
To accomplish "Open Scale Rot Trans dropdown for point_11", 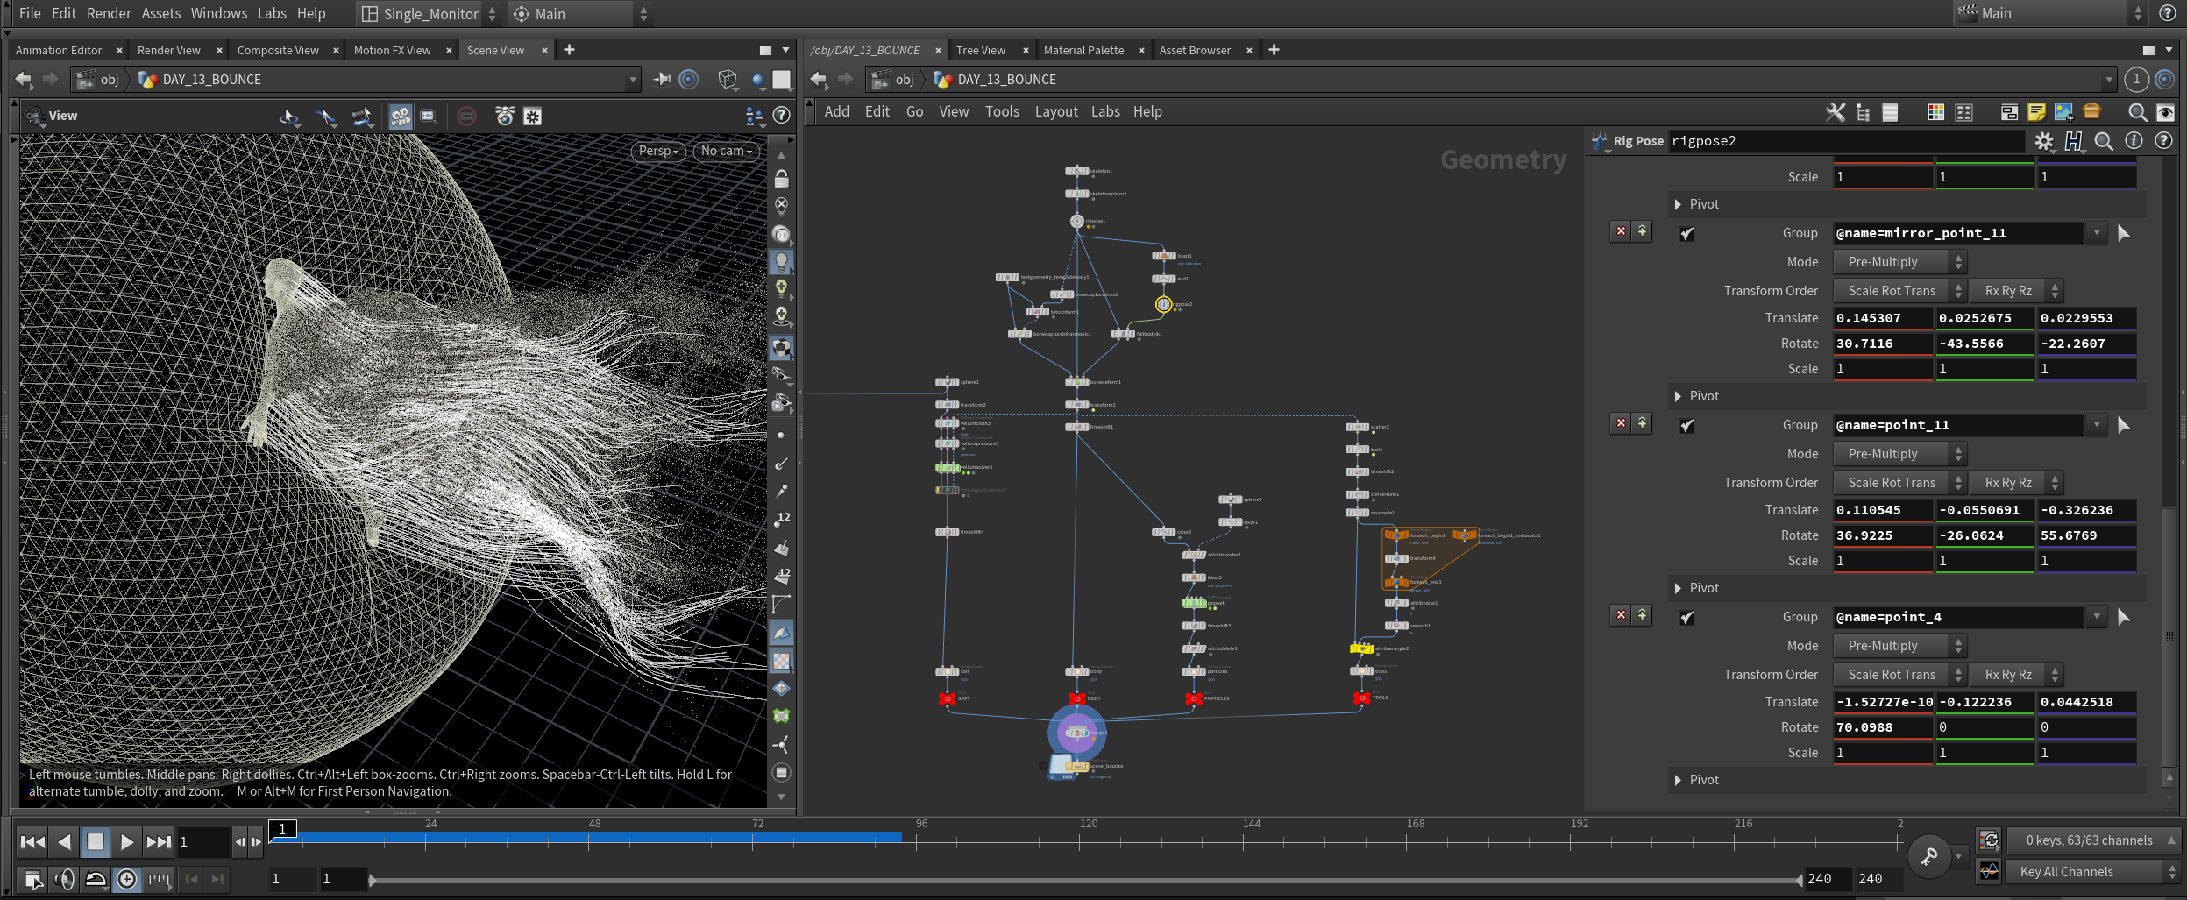I will click(x=1900, y=483).
